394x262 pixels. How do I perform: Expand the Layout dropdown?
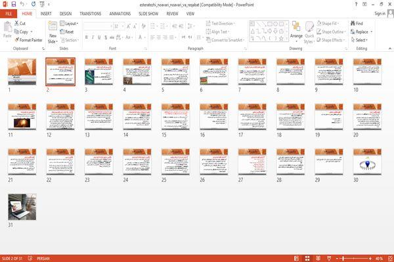click(69, 24)
